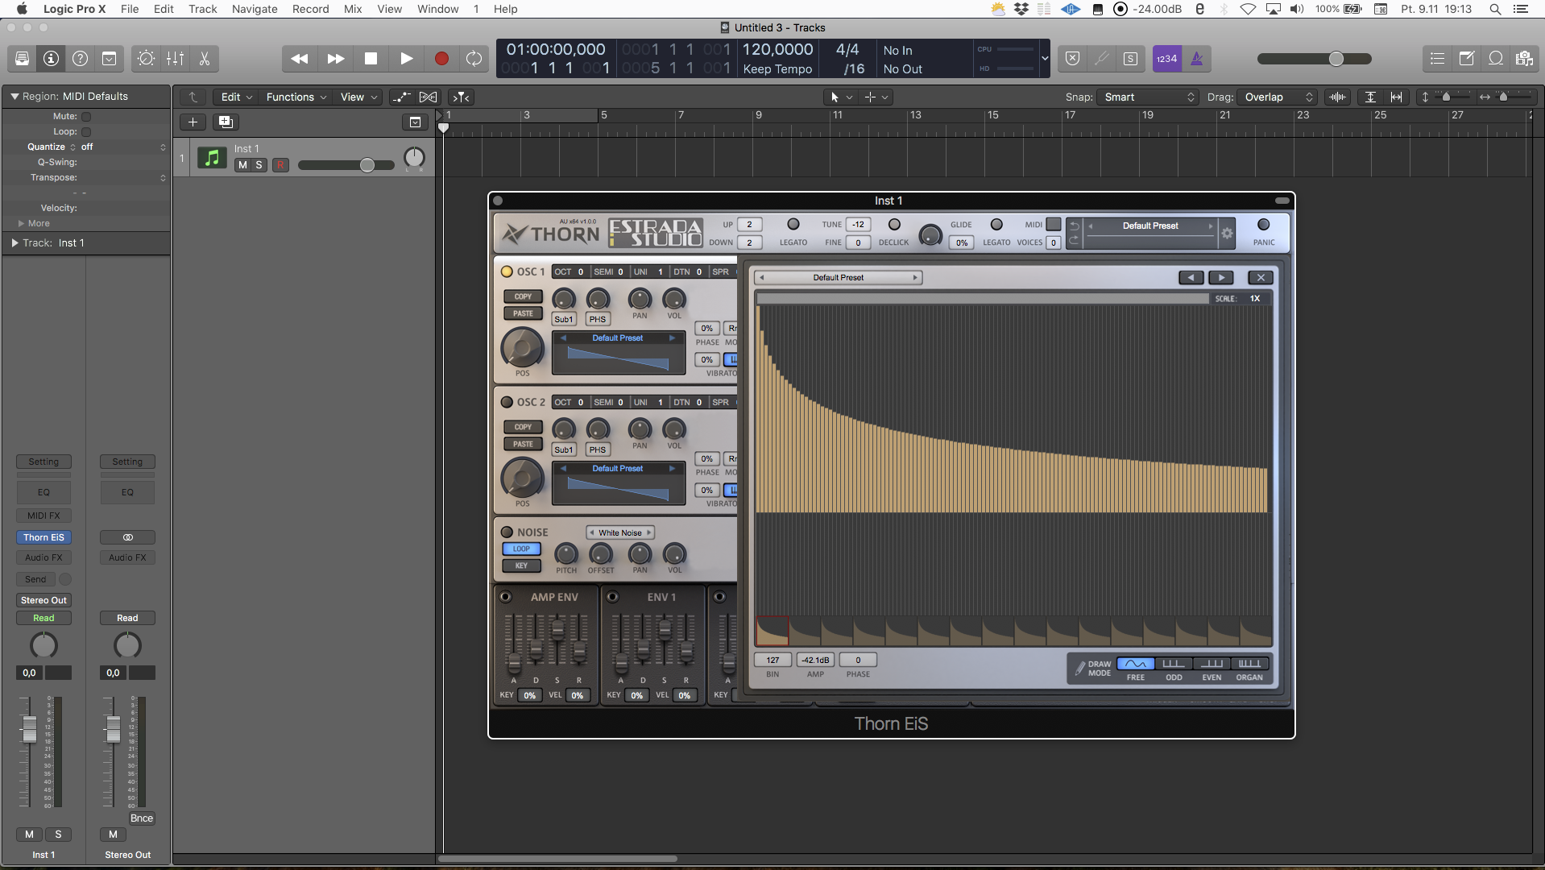The width and height of the screenshot is (1545, 870).
Task: Open the White Noise type selector
Action: click(620, 533)
